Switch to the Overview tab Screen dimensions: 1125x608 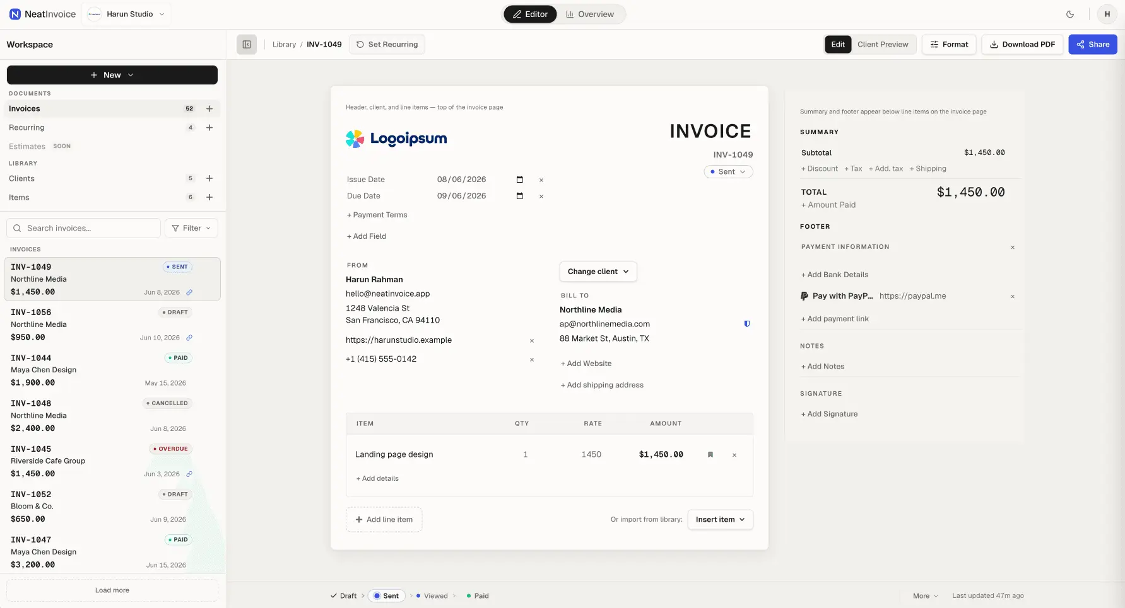pyautogui.click(x=590, y=14)
